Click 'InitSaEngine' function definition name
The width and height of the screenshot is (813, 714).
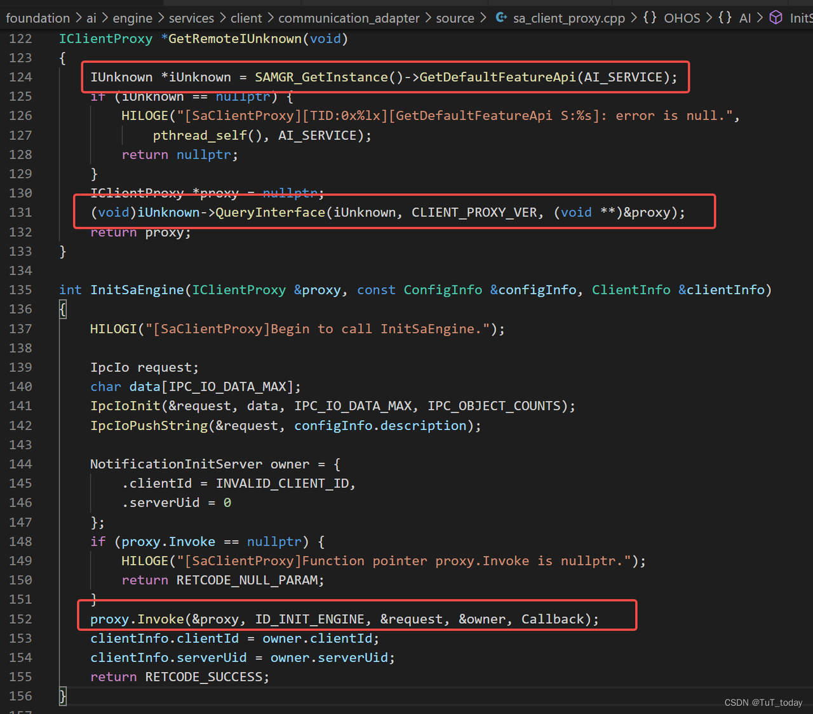pos(137,290)
